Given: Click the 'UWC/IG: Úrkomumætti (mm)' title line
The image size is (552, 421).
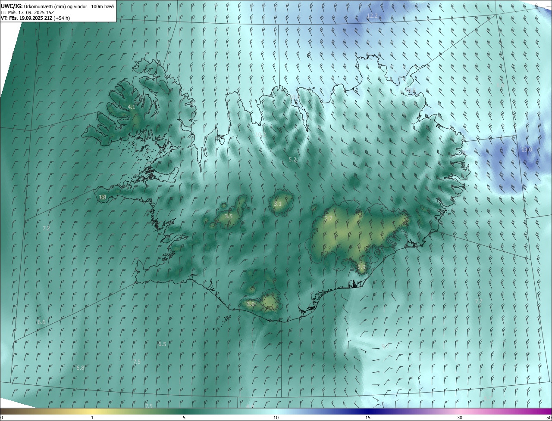Looking at the screenshot, I should click(x=57, y=6).
